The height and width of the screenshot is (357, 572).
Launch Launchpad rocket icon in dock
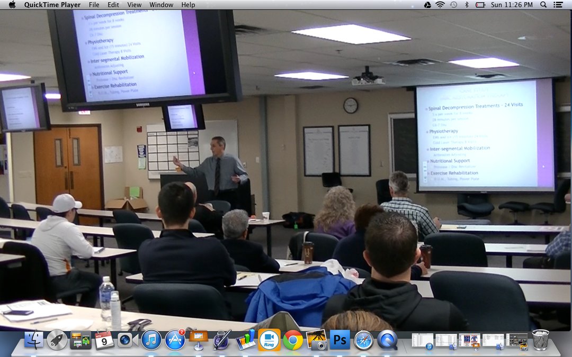[x=57, y=340]
